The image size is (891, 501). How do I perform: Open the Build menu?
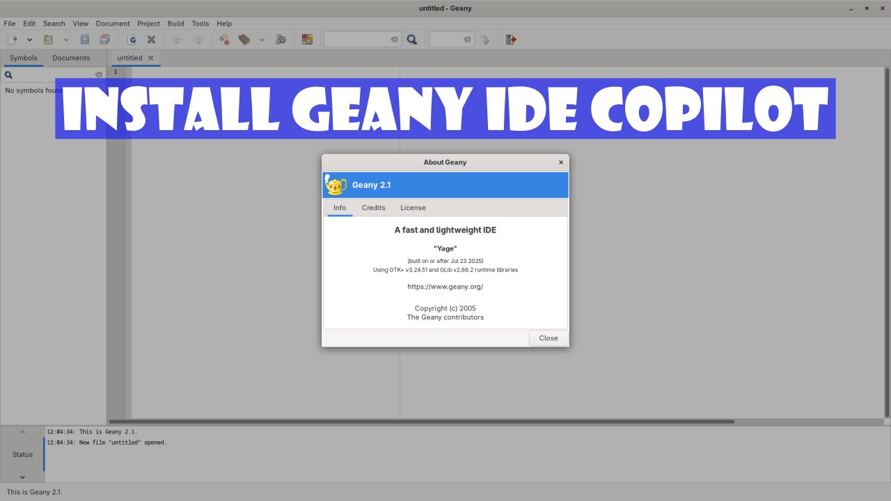[175, 23]
